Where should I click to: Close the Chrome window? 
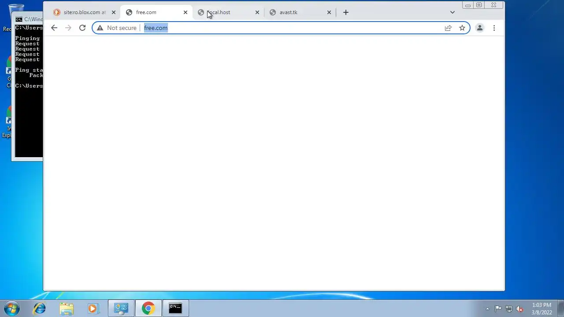[494, 5]
